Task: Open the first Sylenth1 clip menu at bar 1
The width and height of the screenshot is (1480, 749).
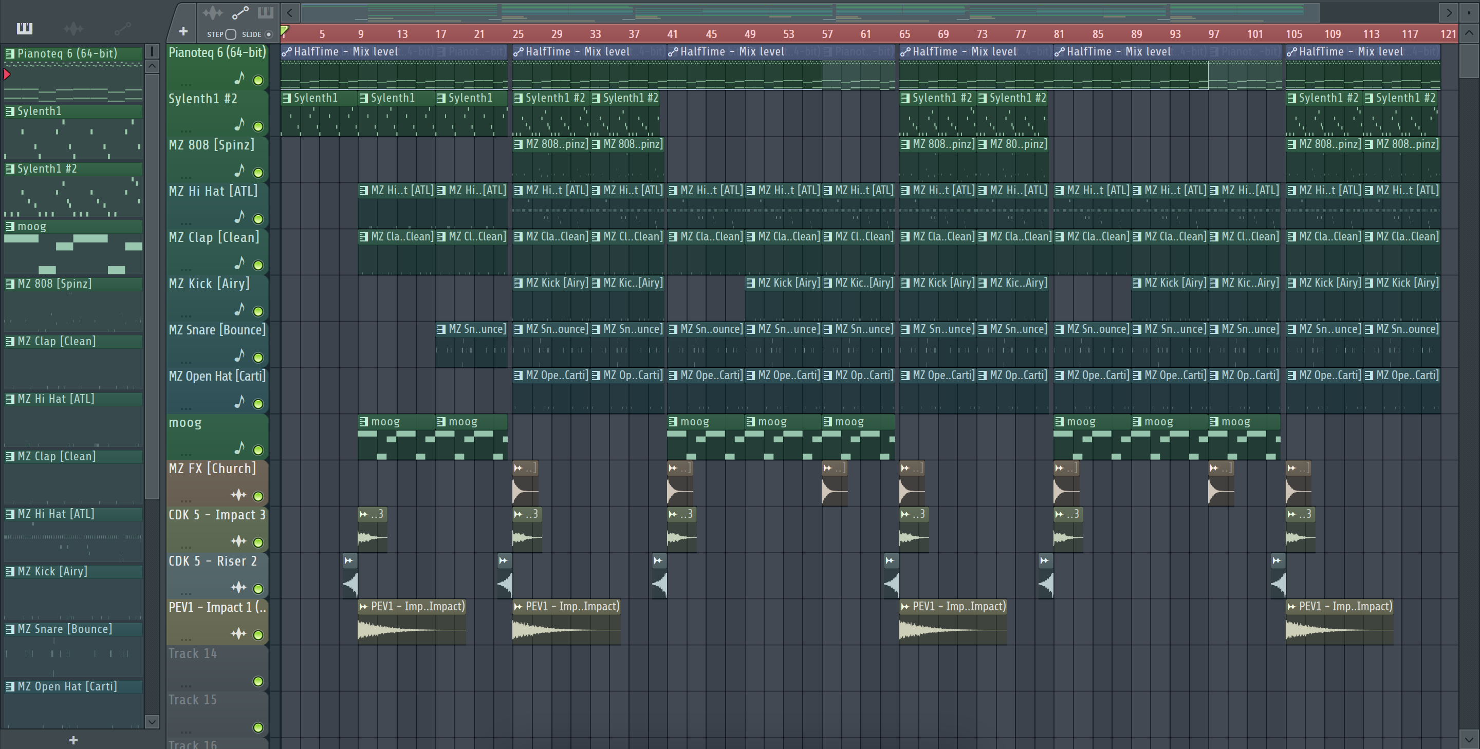Action: point(286,98)
